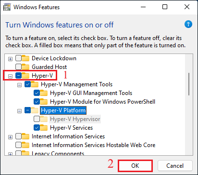Select the top-level Hyper-V label
This screenshot has width=198, height=175.
[42, 76]
